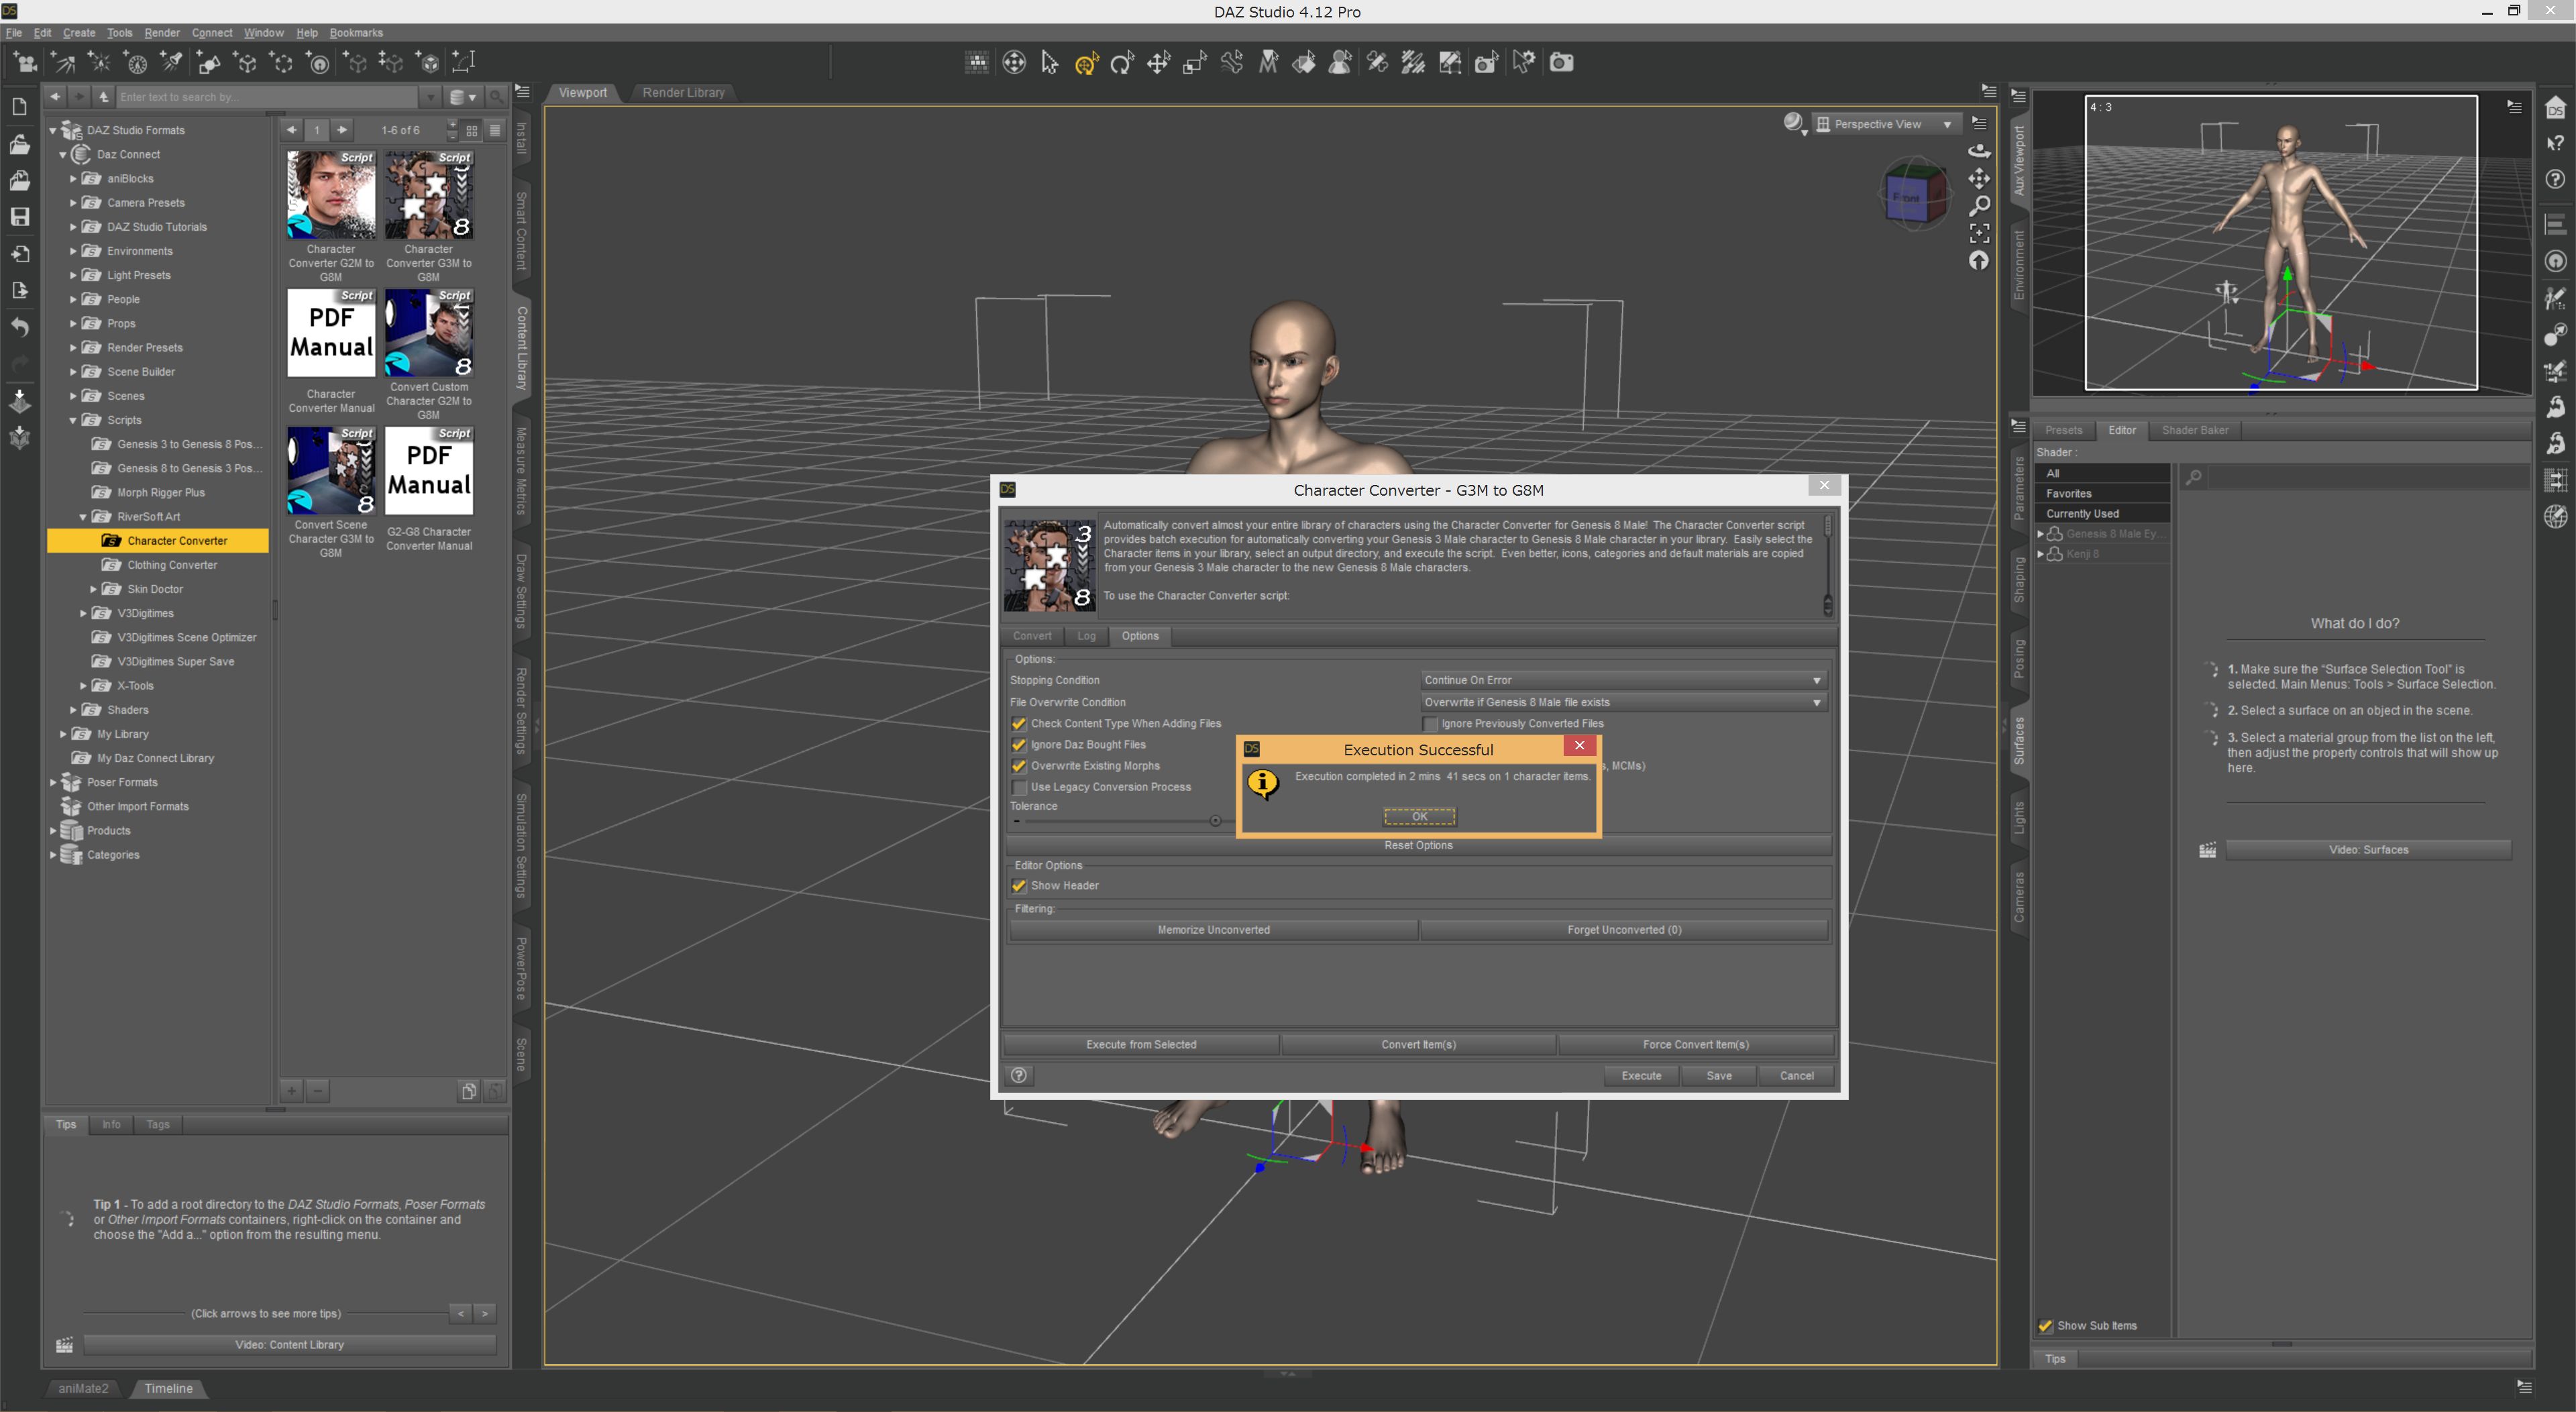Open the Stopping Condition dropdown
Screen dimensions: 2576x1412
[x=1623, y=680]
